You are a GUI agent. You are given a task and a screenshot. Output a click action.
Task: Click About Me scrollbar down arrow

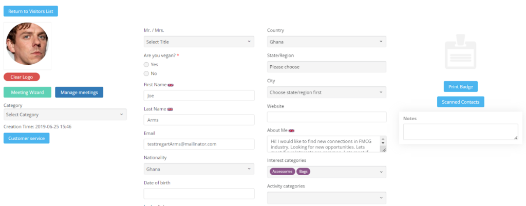tap(383, 143)
